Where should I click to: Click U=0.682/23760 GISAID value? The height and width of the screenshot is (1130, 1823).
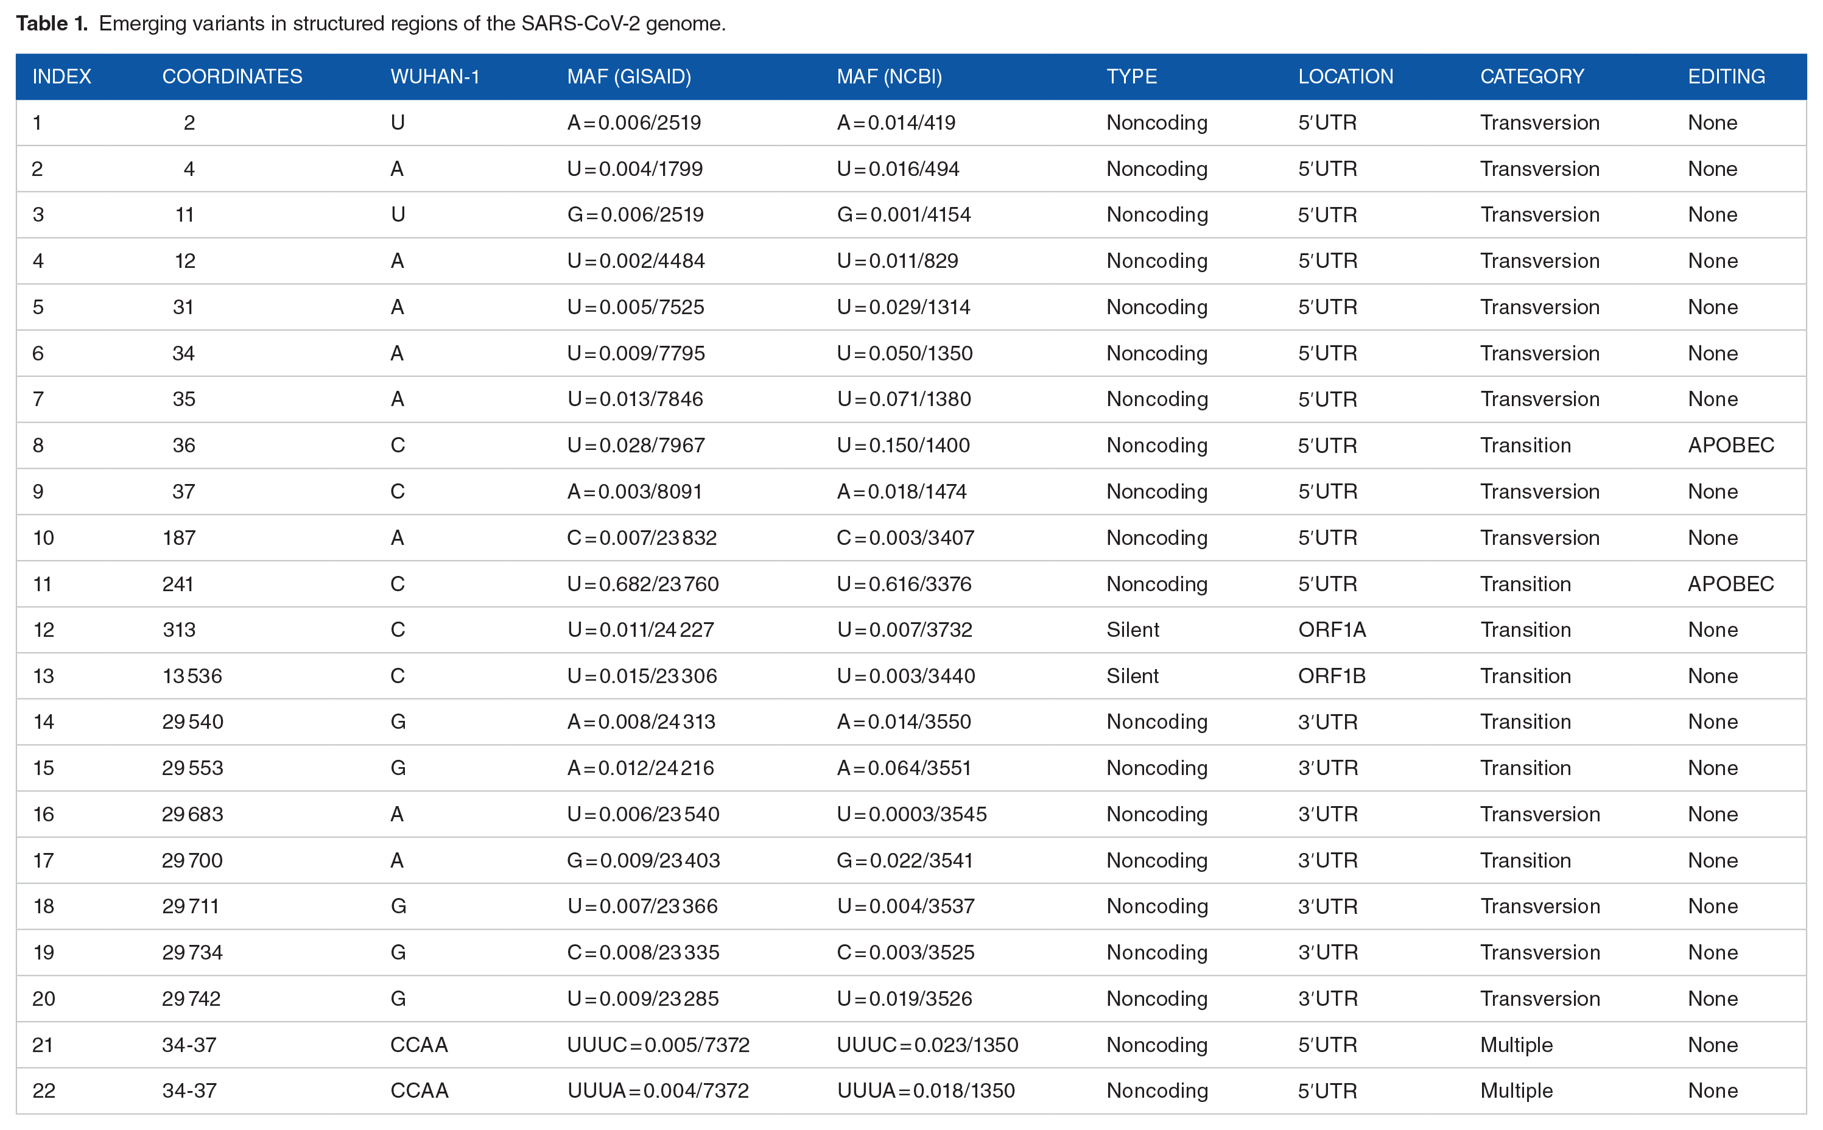point(642,584)
